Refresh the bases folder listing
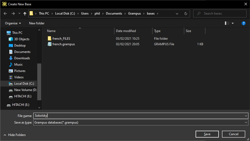 click(x=186, y=13)
